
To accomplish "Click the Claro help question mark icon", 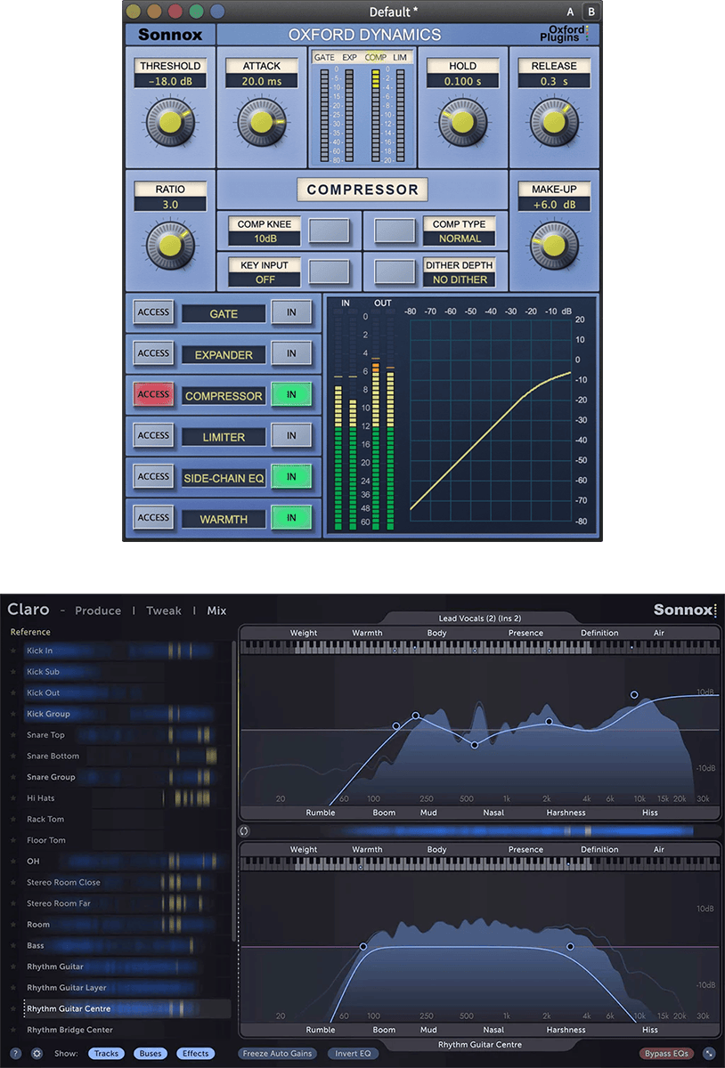I will (15, 1054).
